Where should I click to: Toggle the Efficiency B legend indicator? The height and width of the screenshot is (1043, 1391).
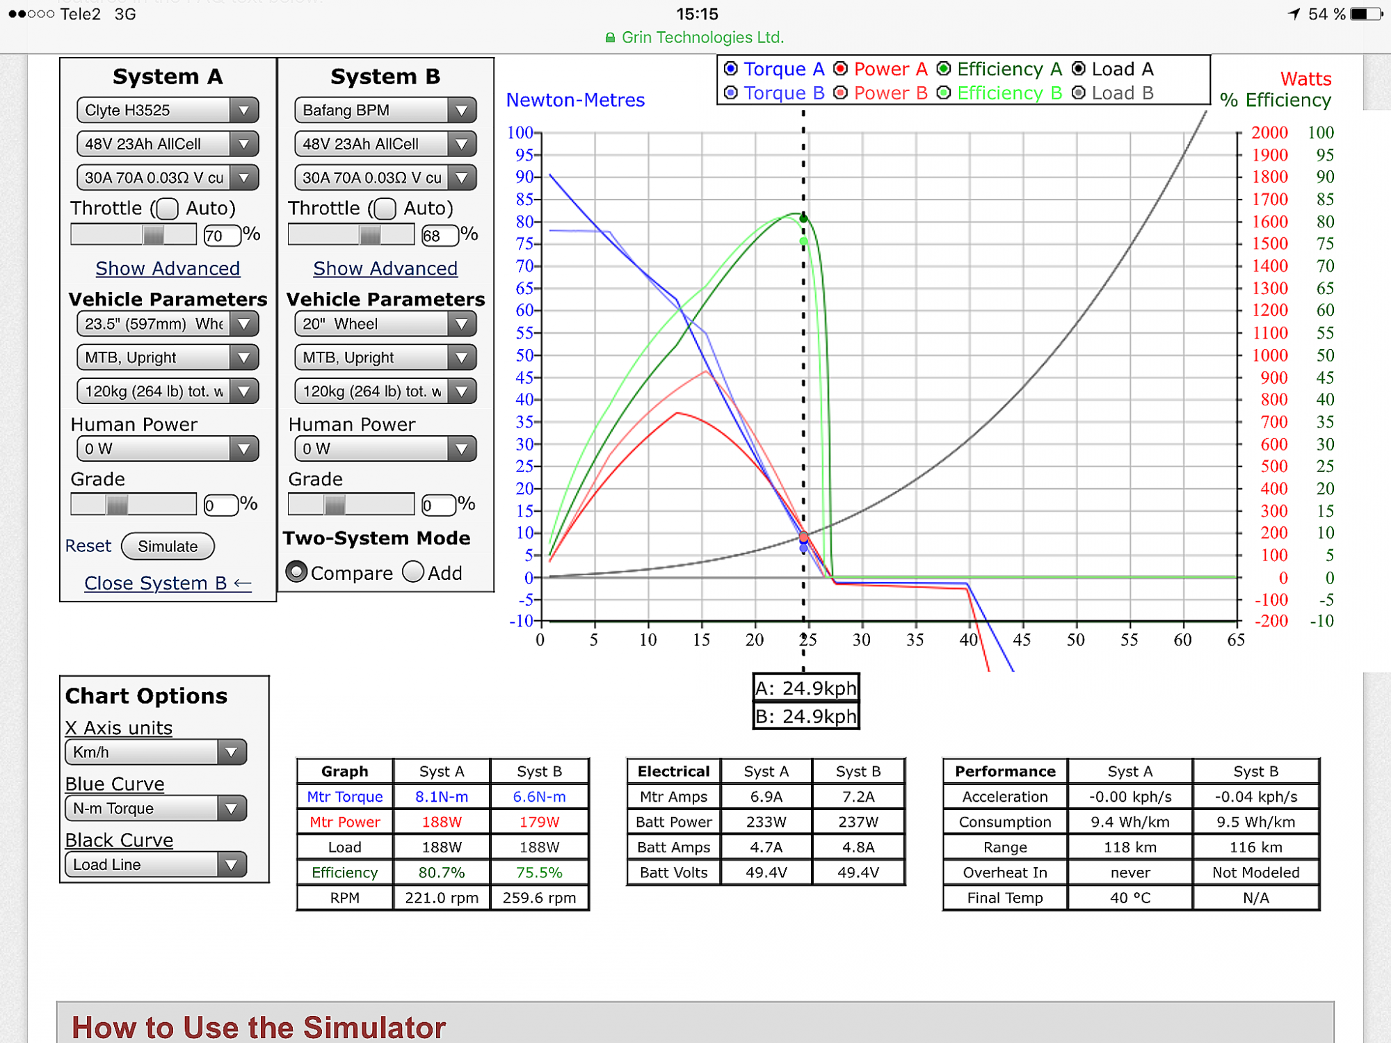tap(943, 93)
